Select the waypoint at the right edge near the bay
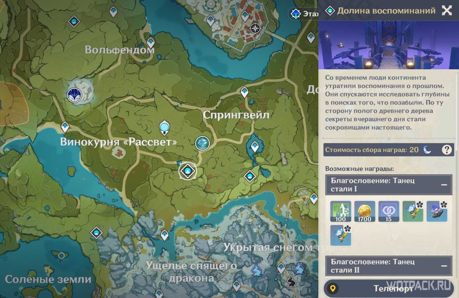Image resolution: width=459 pixels, height=298 pixels. pyautogui.click(x=314, y=198)
